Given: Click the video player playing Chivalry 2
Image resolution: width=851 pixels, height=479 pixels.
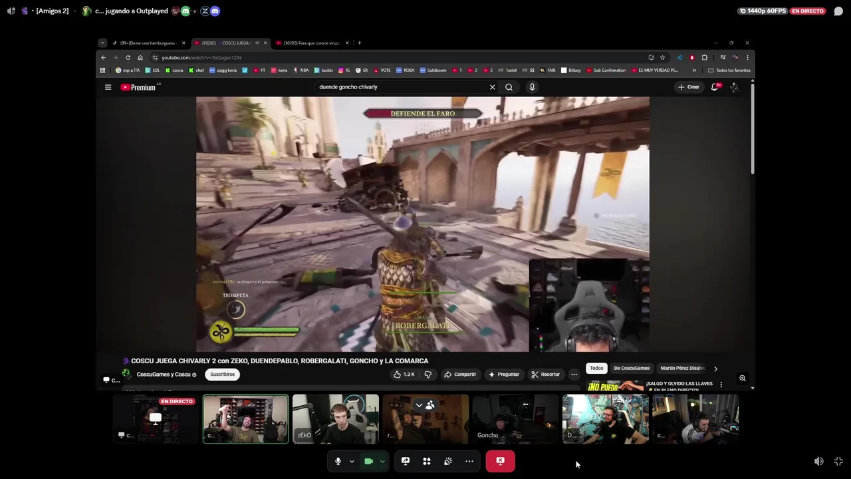Looking at the screenshot, I should tap(423, 224).
